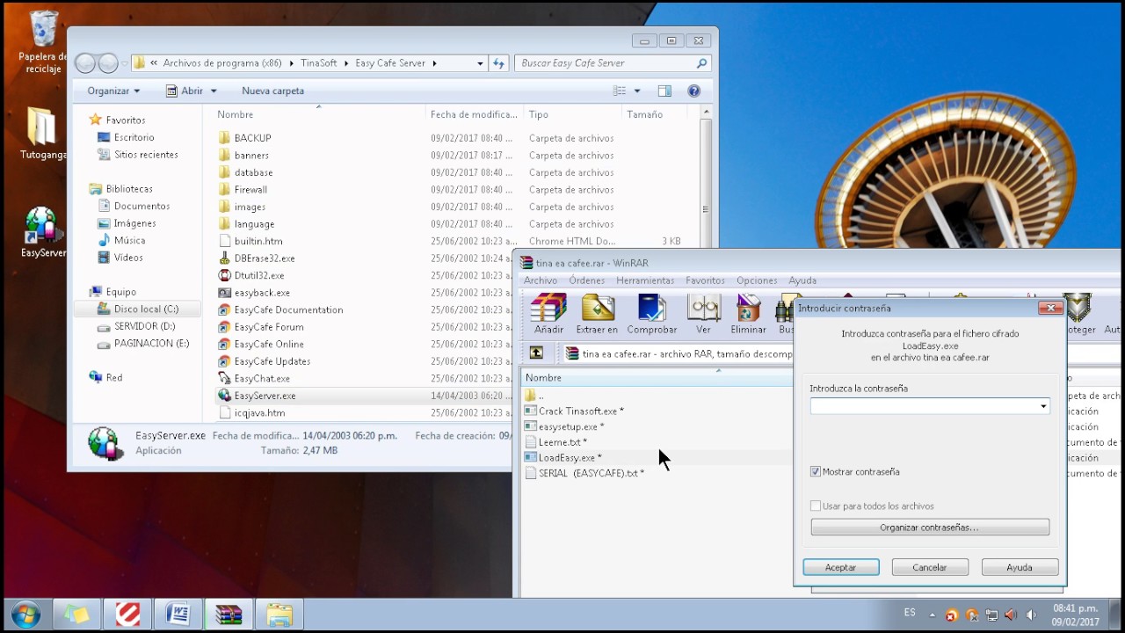Click the Explorer back navigation arrow
1125x633 pixels.
tap(85, 63)
